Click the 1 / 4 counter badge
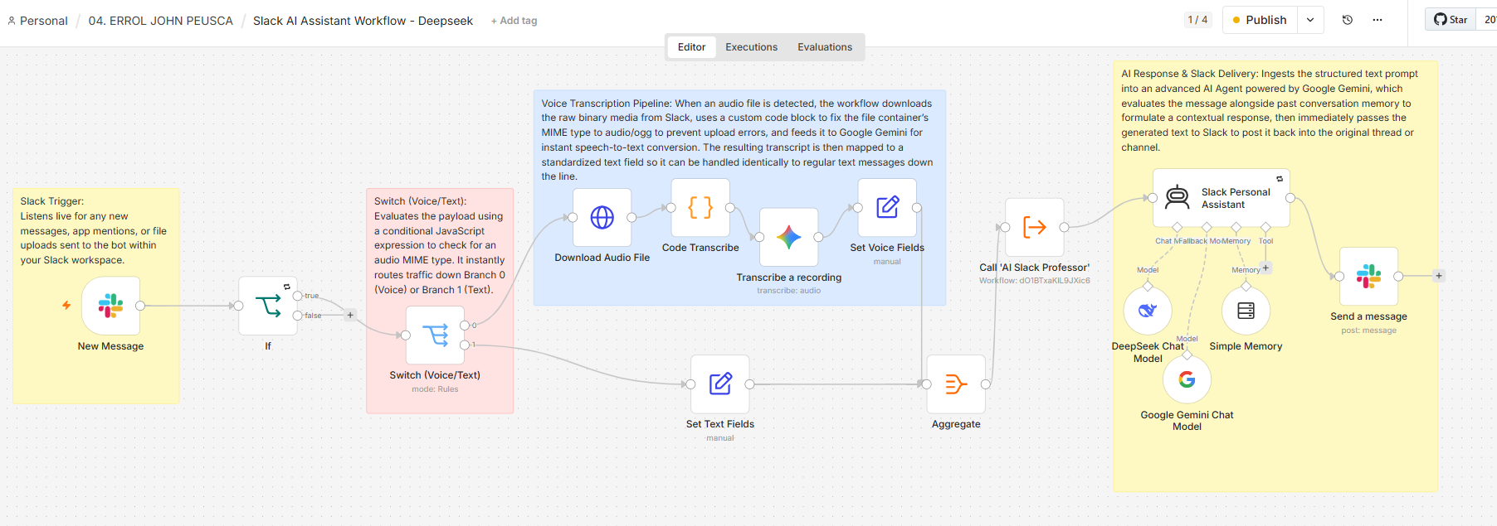Image resolution: width=1497 pixels, height=526 pixels. pos(1197,20)
